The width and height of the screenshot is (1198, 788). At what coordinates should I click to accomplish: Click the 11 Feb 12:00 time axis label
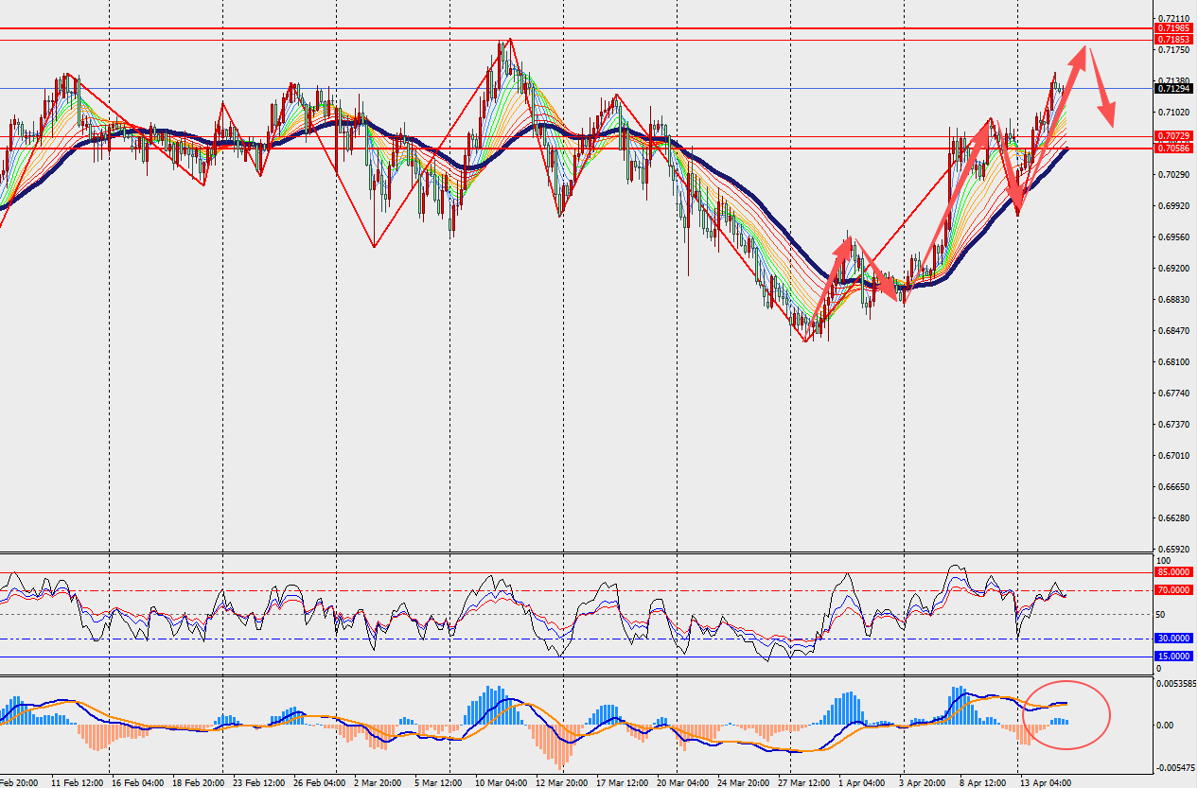pos(78,783)
